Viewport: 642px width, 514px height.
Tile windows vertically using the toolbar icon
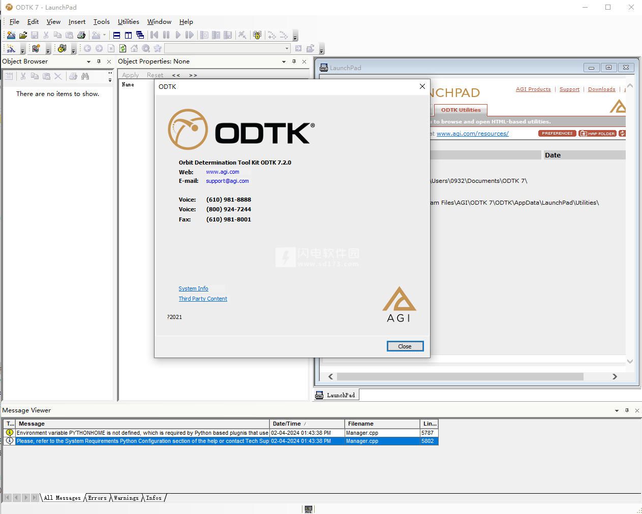128,35
